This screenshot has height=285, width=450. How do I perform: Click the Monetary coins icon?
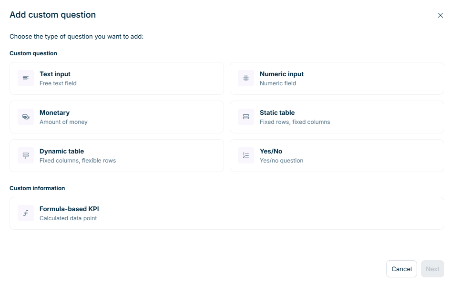coord(26,117)
